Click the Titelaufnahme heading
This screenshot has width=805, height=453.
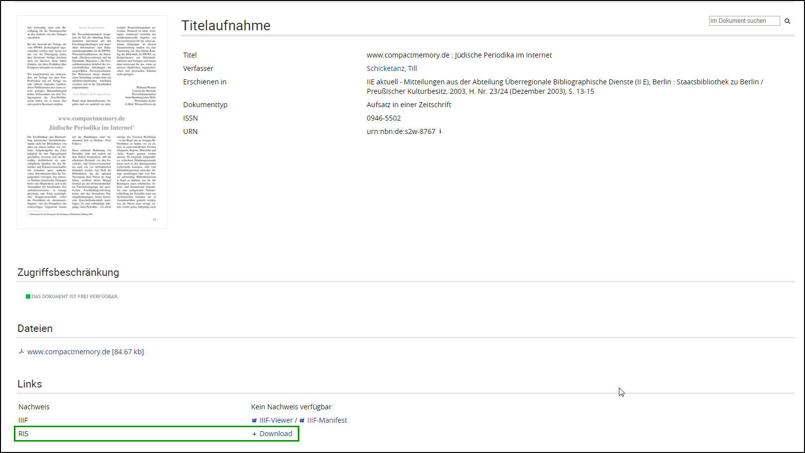(226, 26)
